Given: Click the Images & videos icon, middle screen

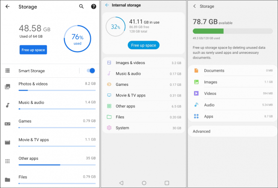Looking at the screenshot, I should pyautogui.click(x=109, y=62).
